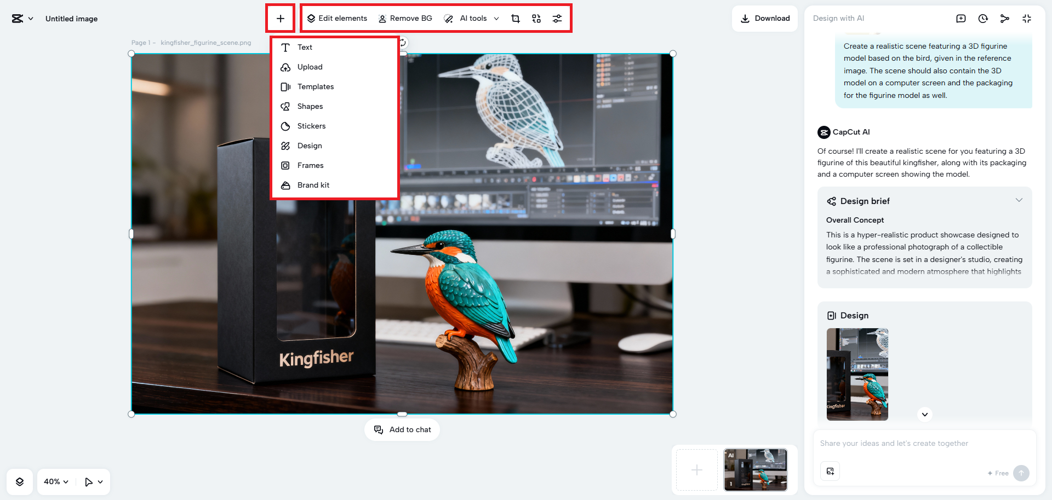Viewport: 1052px width, 500px height.
Task: Open the Adjust settings icon in the toolbar
Action: 557,18
